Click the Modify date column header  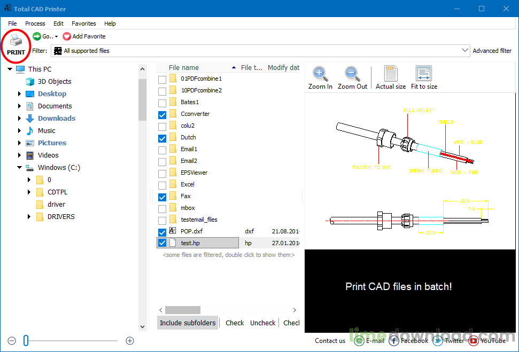click(283, 67)
